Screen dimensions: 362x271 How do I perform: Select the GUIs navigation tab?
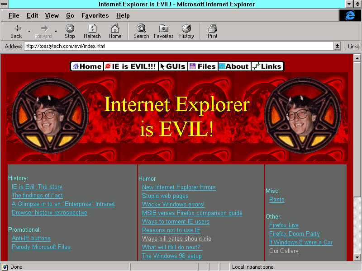point(173,66)
